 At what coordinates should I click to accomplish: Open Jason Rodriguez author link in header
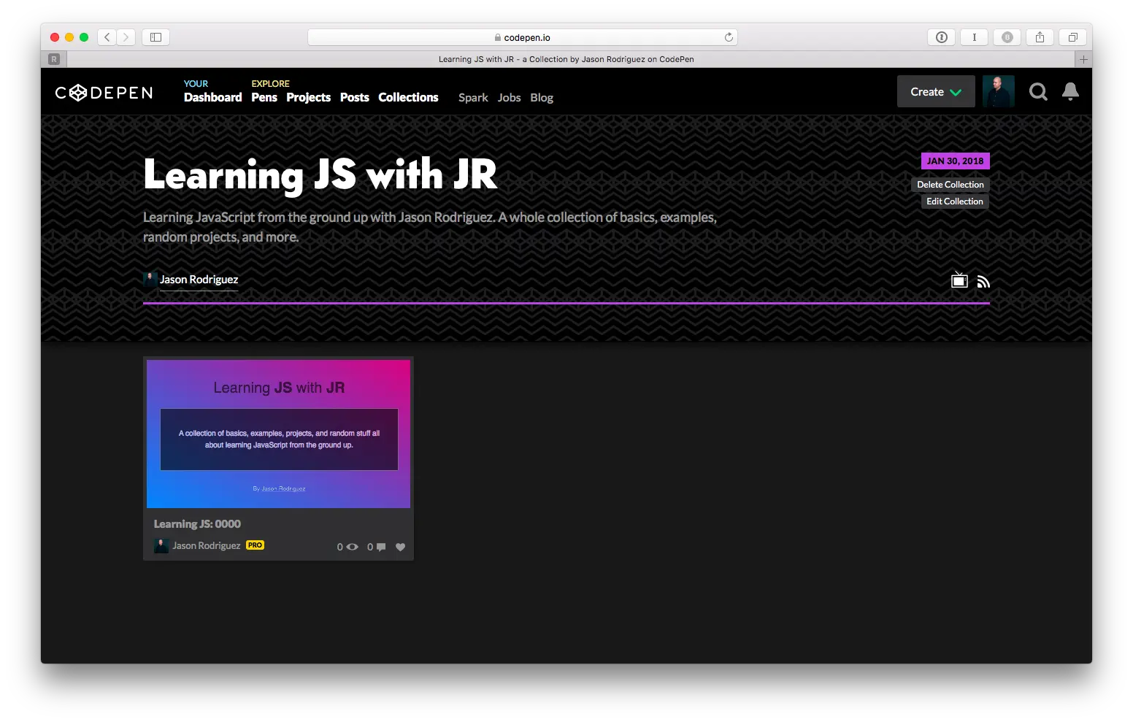[x=199, y=280]
